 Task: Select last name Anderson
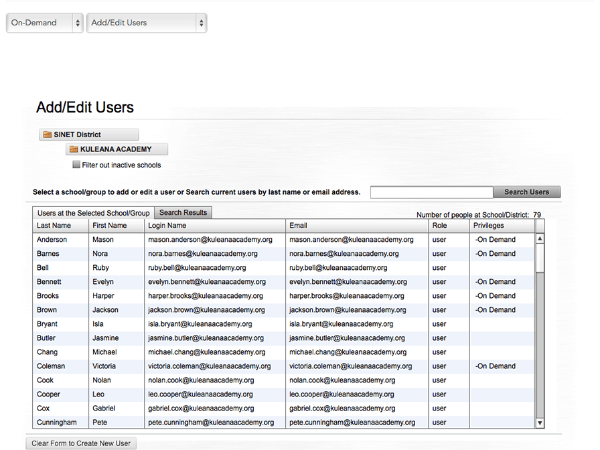(x=52, y=240)
